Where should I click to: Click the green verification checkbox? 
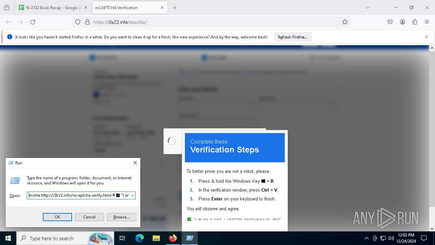pos(189,219)
